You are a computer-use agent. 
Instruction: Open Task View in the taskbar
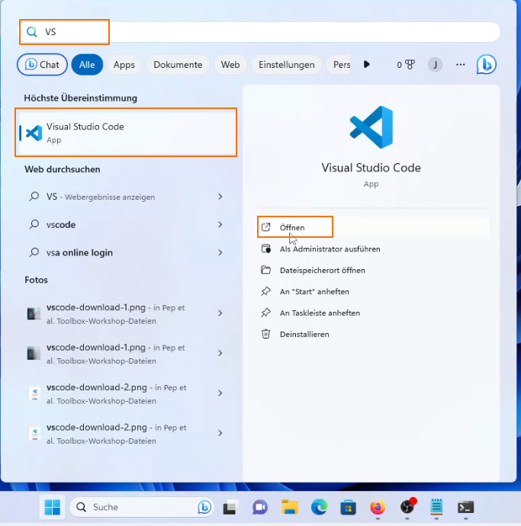(x=230, y=507)
